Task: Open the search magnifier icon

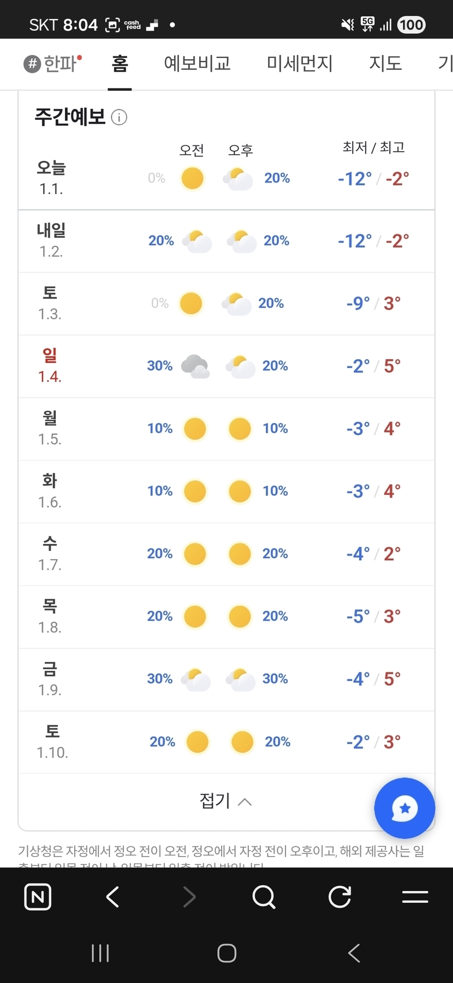Action: tap(264, 897)
